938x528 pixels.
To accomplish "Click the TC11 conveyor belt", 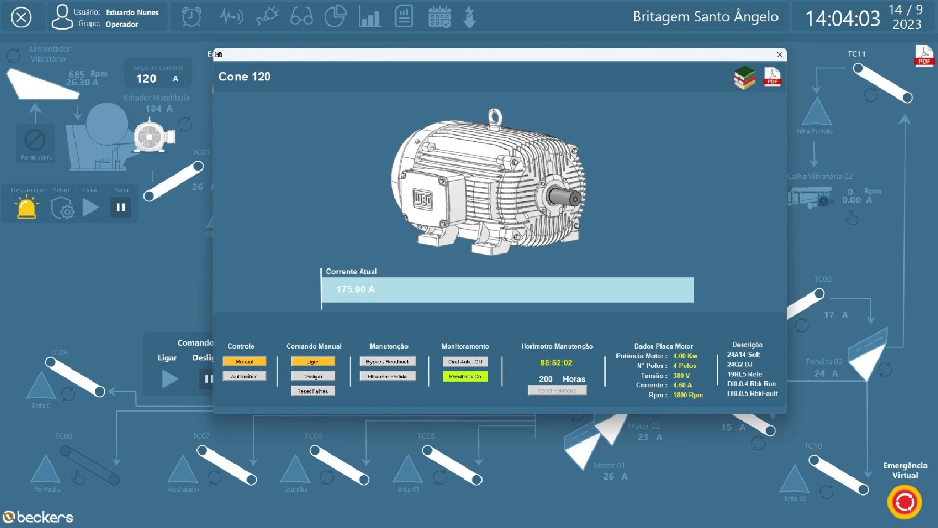I will coord(883,83).
